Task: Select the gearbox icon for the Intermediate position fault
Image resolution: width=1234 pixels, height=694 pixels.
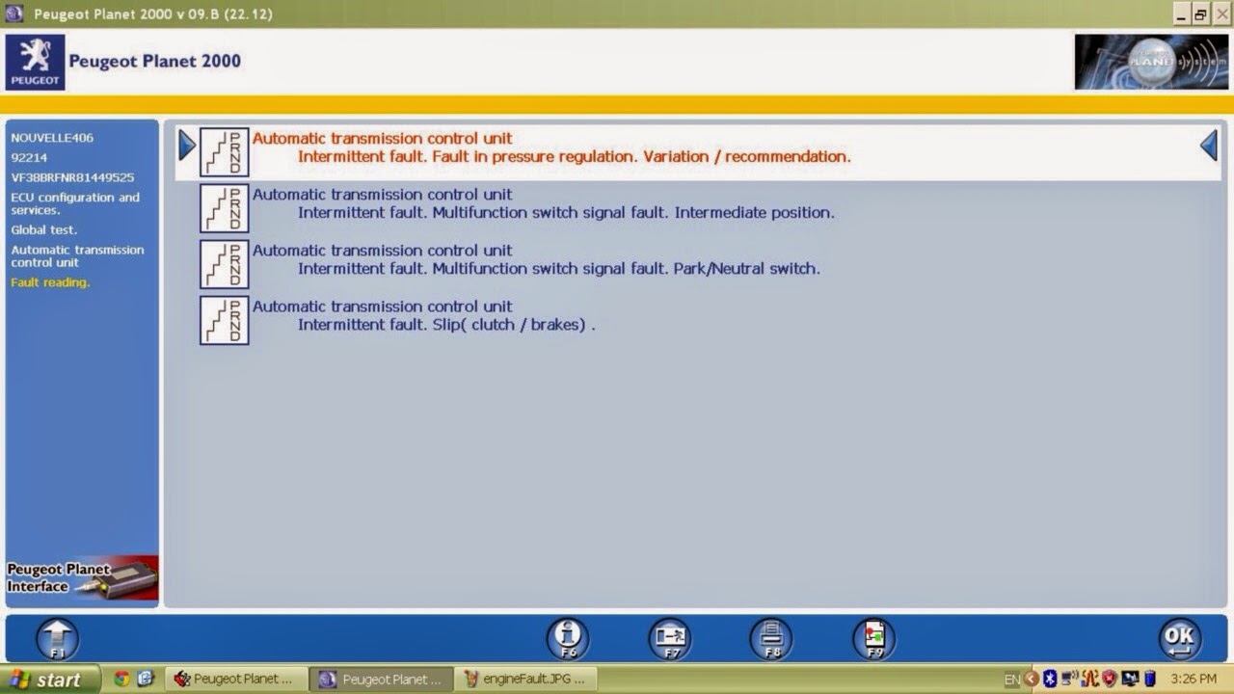Action: (225, 208)
